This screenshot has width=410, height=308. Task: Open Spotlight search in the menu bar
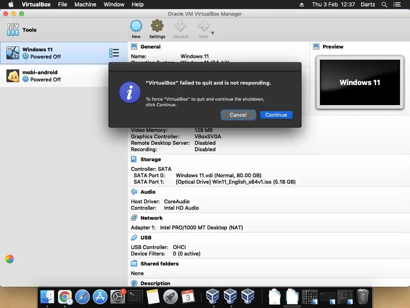click(x=384, y=4)
